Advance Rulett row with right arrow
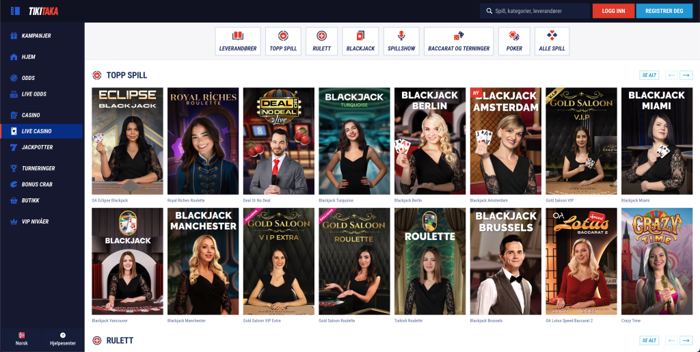Screen dimensions: 700x352 coord(686,340)
